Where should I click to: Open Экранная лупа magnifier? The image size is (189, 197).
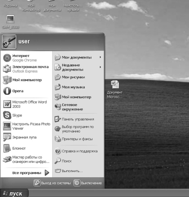(x=7, y=137)
